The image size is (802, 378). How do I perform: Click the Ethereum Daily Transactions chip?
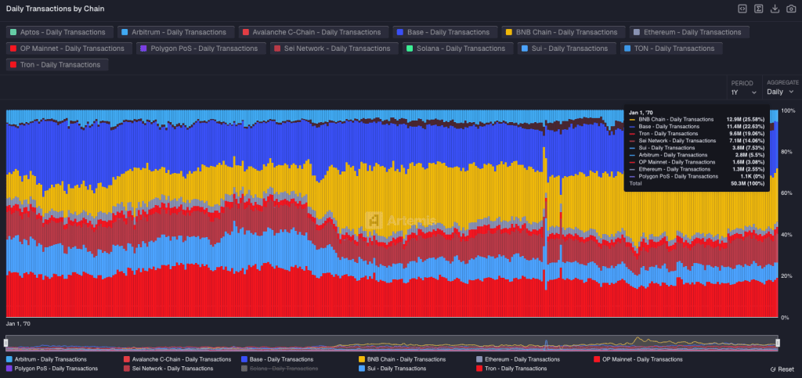tap(689, 32)
